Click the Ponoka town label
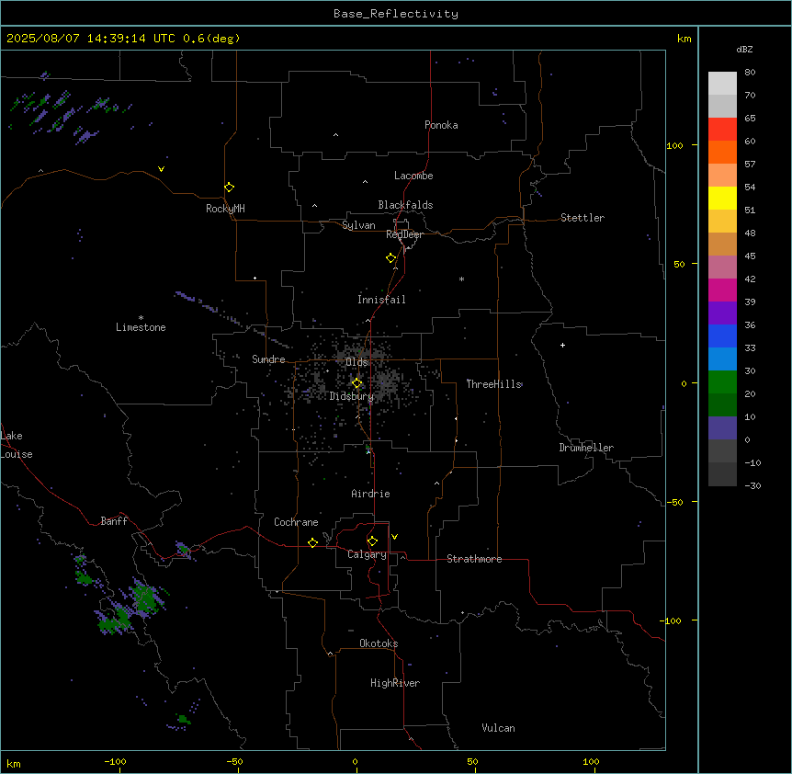 point(441,125)
